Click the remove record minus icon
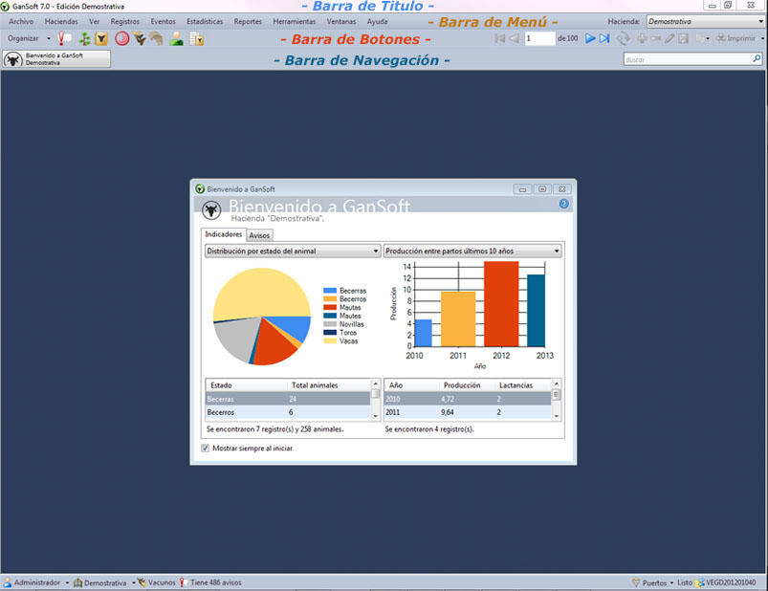 [656, 38]
